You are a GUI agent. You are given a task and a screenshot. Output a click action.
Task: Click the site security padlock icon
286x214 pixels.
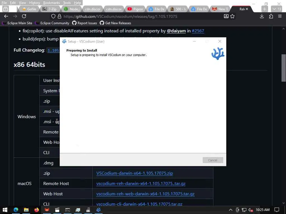59,16
